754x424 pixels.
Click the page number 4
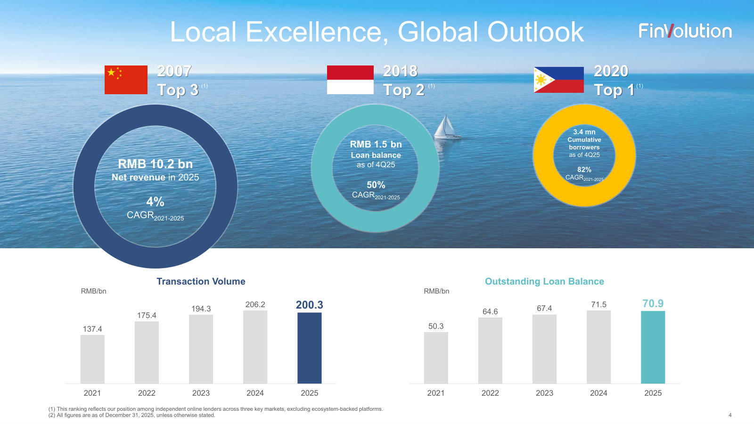pos(730,415)
